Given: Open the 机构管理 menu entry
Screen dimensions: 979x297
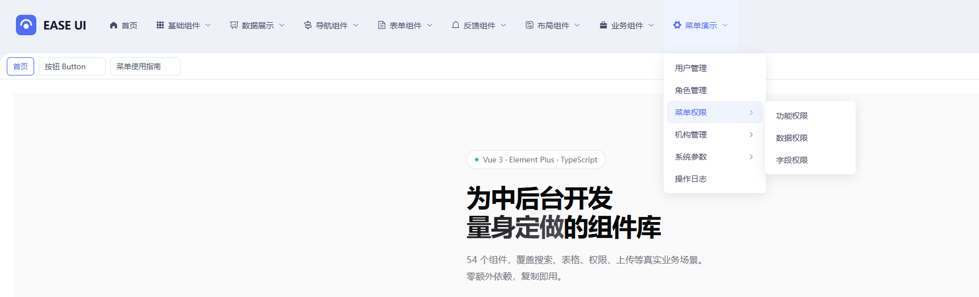Looking at the screenshot, I should point(715,135).
